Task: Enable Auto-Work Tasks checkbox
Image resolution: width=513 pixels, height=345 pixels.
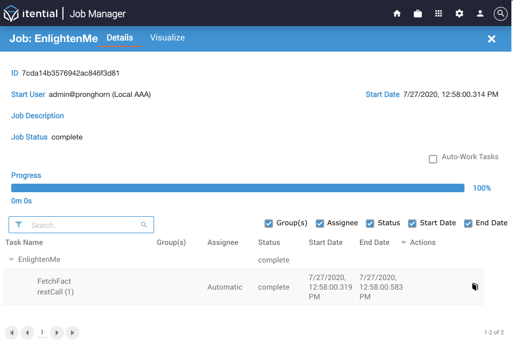Action: click(433, 159)
